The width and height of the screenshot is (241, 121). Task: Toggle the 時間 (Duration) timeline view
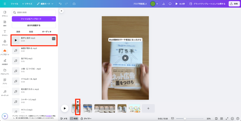click(x=74, y=118)
